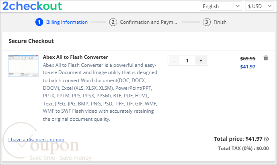277x165 pixels.
Task: Click the Secure Checkout heading
Action: click(x=31, y=41)
